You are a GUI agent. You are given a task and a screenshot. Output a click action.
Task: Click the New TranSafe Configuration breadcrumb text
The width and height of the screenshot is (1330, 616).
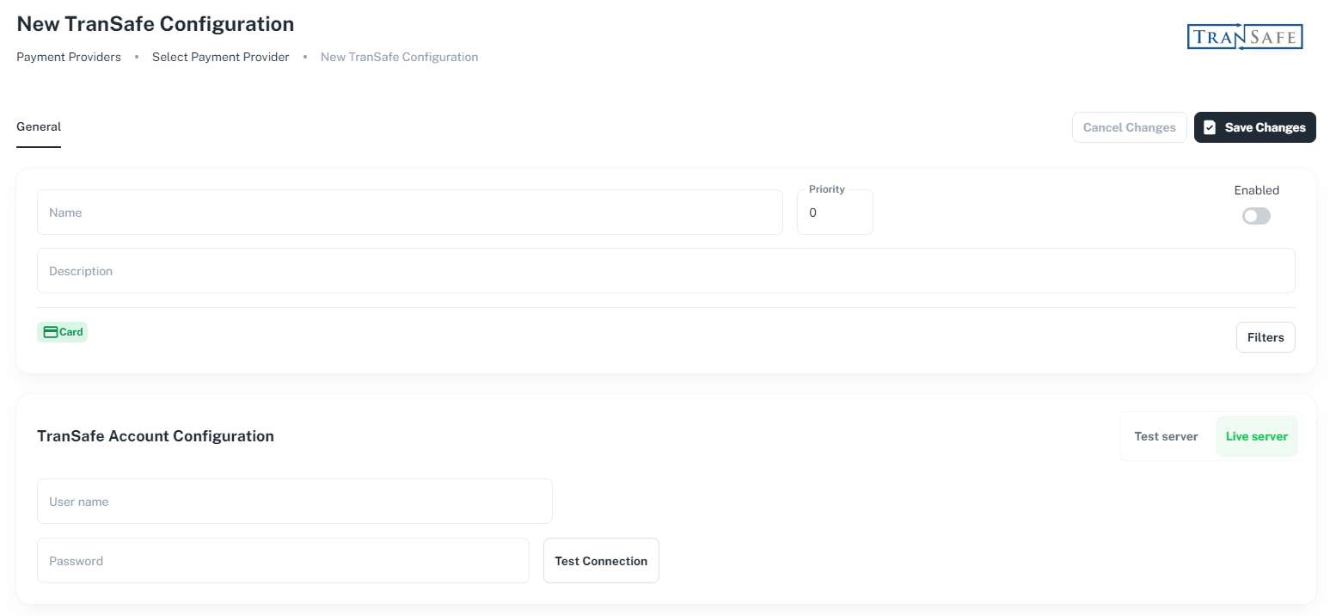coord(400,57)
